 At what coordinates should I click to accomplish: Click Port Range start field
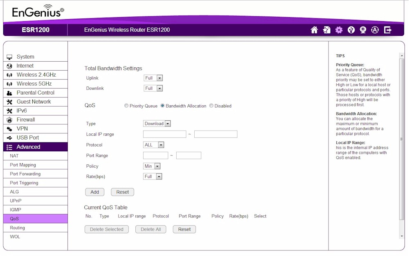pos(155,155)
